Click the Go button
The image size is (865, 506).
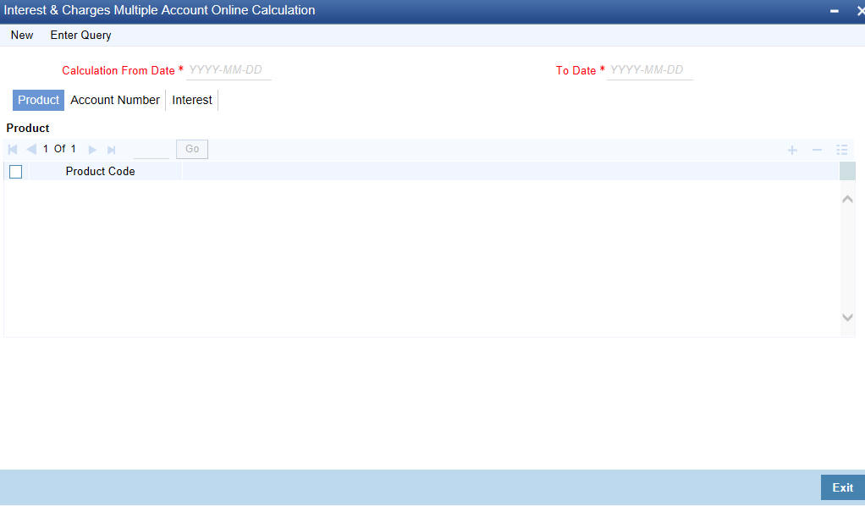coord(192,149)
